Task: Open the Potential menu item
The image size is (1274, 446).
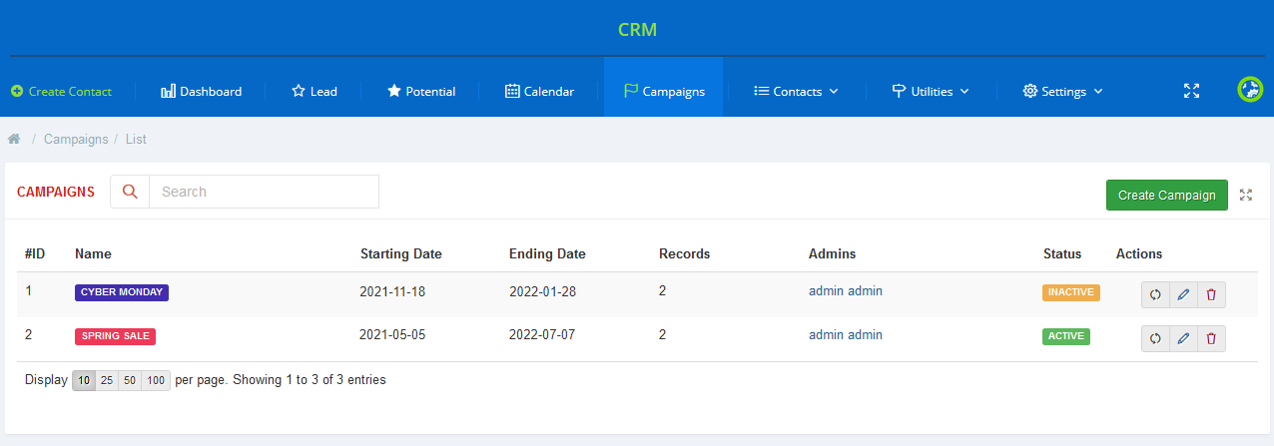Action: (x=421, y=91)
